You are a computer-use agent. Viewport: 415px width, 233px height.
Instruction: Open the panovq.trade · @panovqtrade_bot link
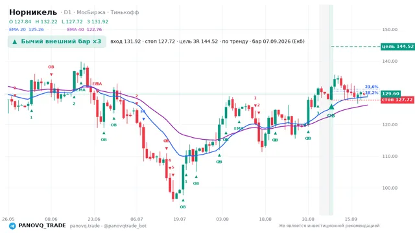click(x=108, y=226)
